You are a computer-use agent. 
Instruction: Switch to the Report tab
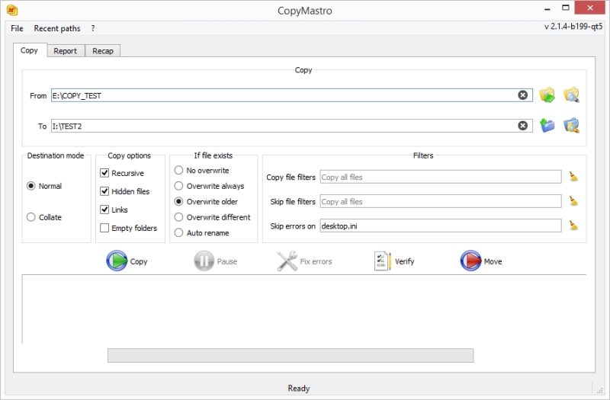tap(66, 51)
